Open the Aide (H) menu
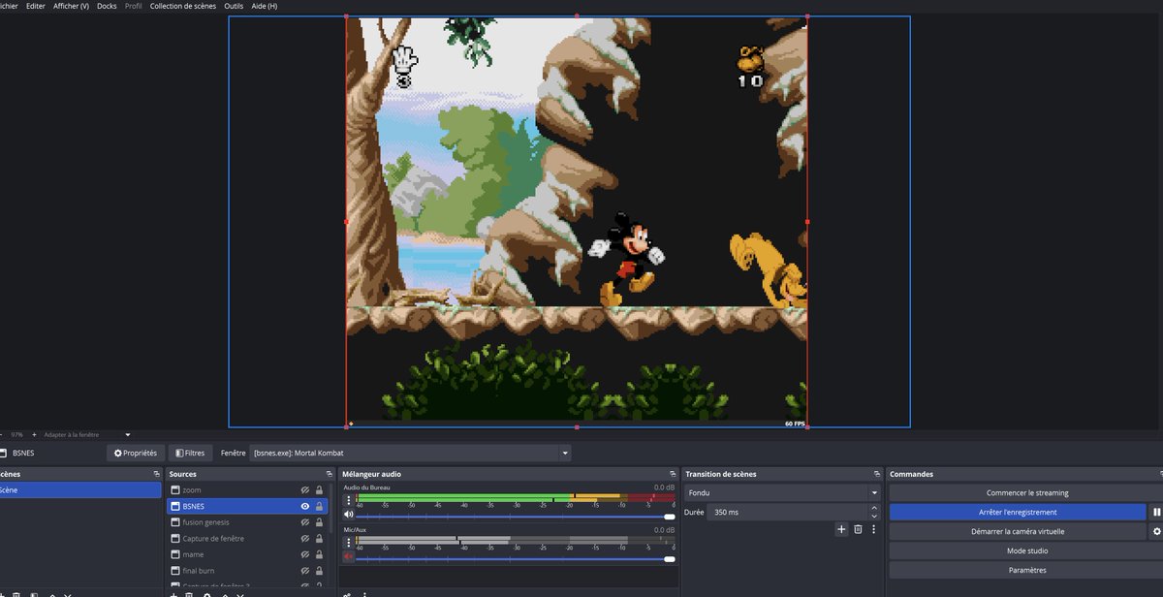Viewport: 1163px width, 597px height. (x=264, y=6)
